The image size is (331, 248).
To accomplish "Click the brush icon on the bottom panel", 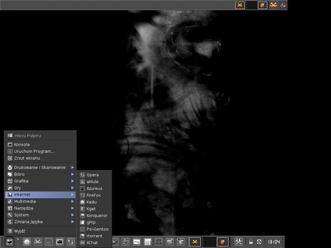I will 169,242.
